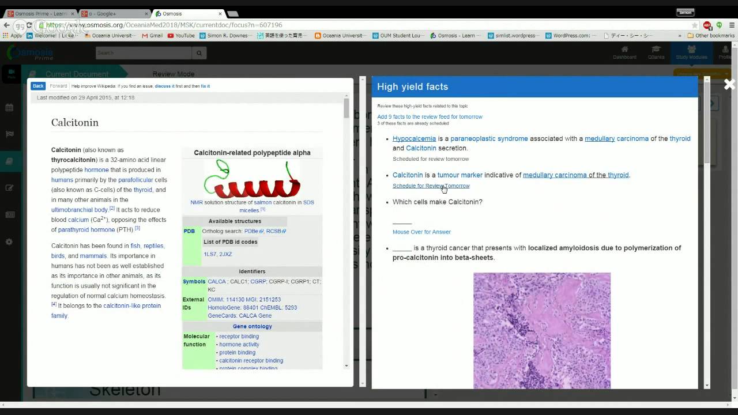Click the green Evernote extension icon
This screenshot has width=738, height=415.
(x=719, y=25)
